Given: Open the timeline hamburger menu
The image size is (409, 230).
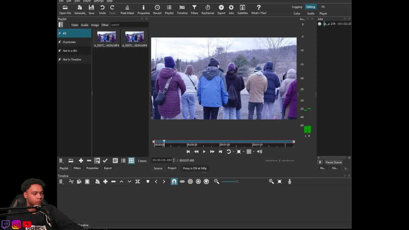Looking at the screenshot, I should [61, 181].
